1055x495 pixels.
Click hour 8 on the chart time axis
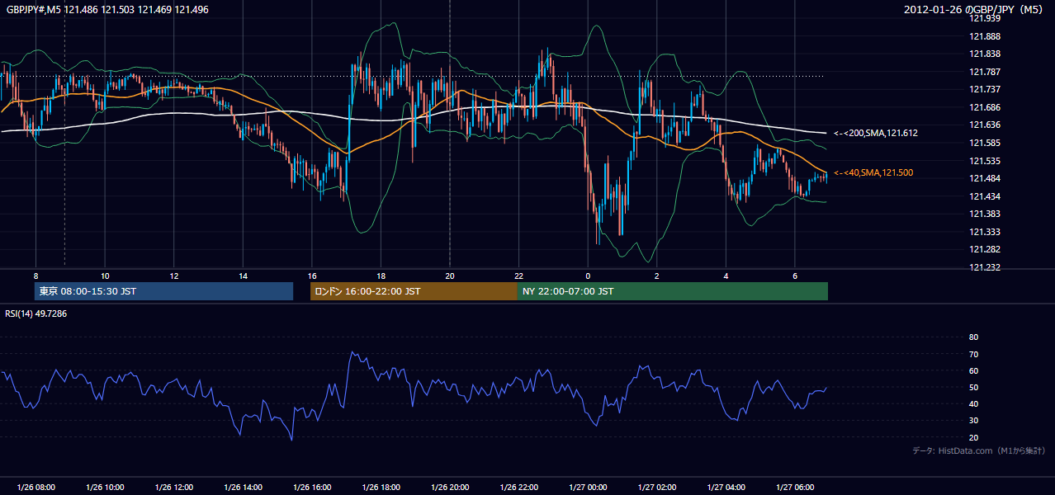[x=35, y=276]
